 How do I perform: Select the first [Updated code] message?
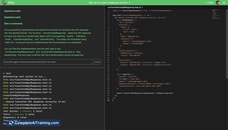(x=12, y=11)
